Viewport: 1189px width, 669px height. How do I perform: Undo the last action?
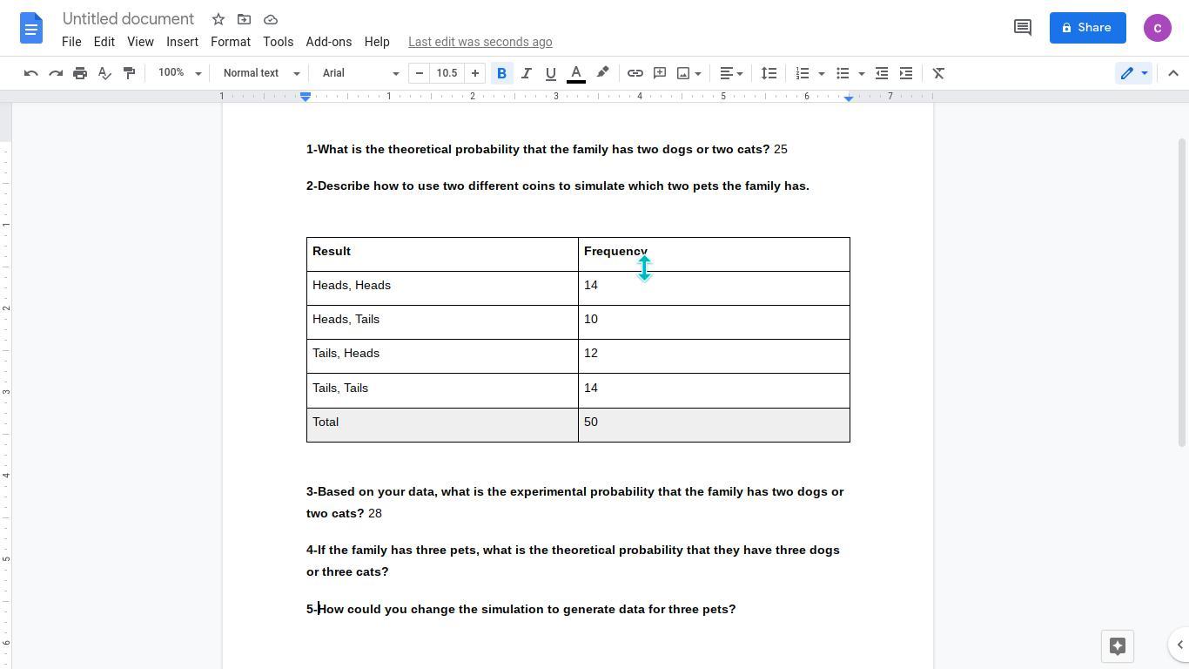(x=31, y=73)
